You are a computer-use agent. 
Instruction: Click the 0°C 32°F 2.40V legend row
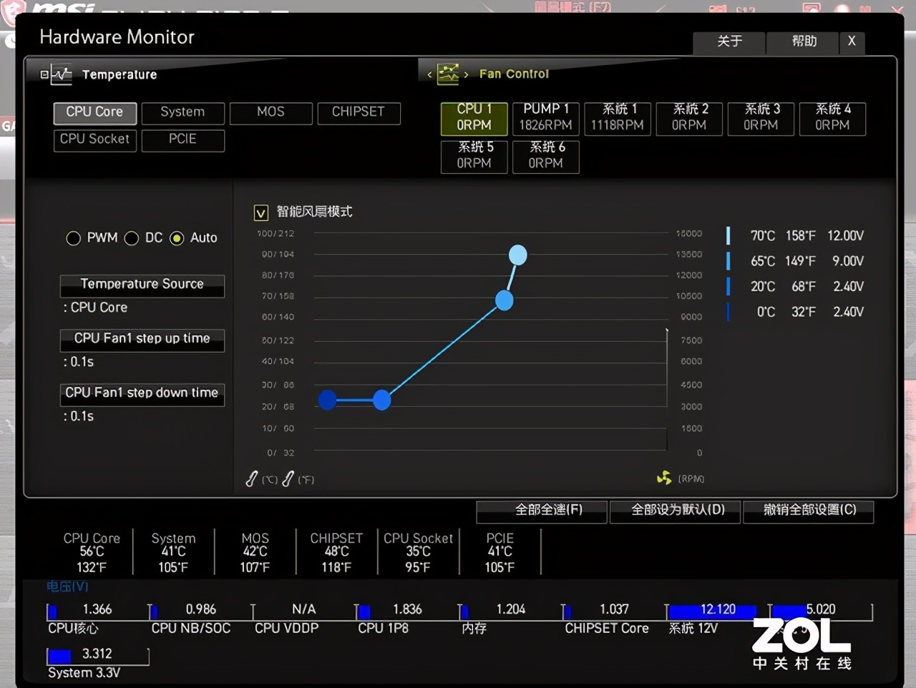(795, 313)
